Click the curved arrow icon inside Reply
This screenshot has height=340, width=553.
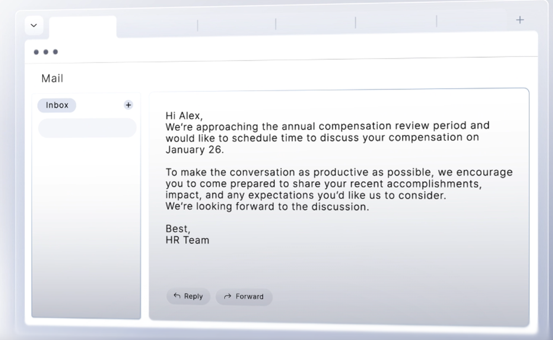(177, 296)
